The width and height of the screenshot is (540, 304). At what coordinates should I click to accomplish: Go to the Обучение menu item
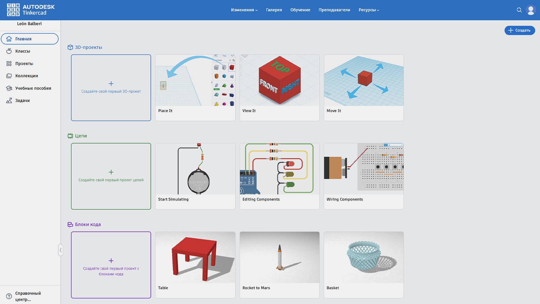click(x=300, y=10)
